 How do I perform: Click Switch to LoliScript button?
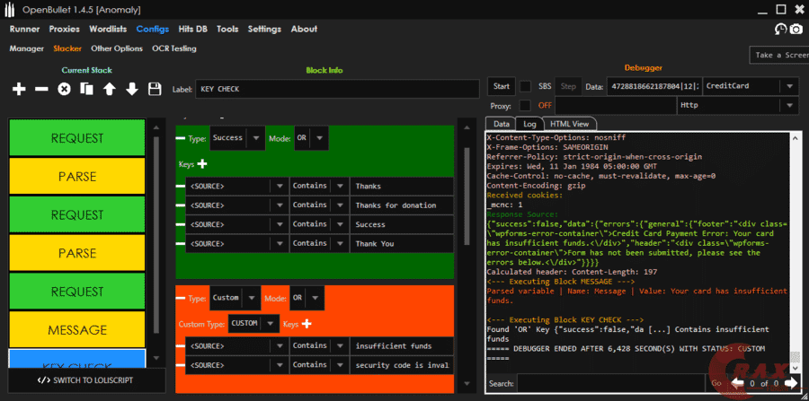pyautogui.click(x=87, y=379)
